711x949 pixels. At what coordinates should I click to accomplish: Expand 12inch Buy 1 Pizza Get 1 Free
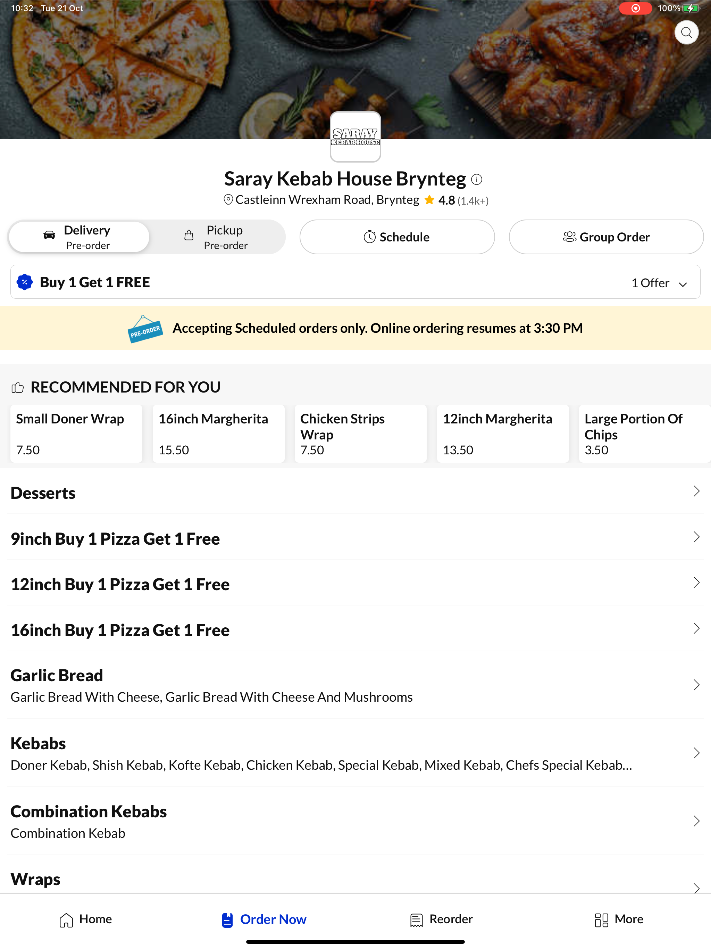pos(355,584)
